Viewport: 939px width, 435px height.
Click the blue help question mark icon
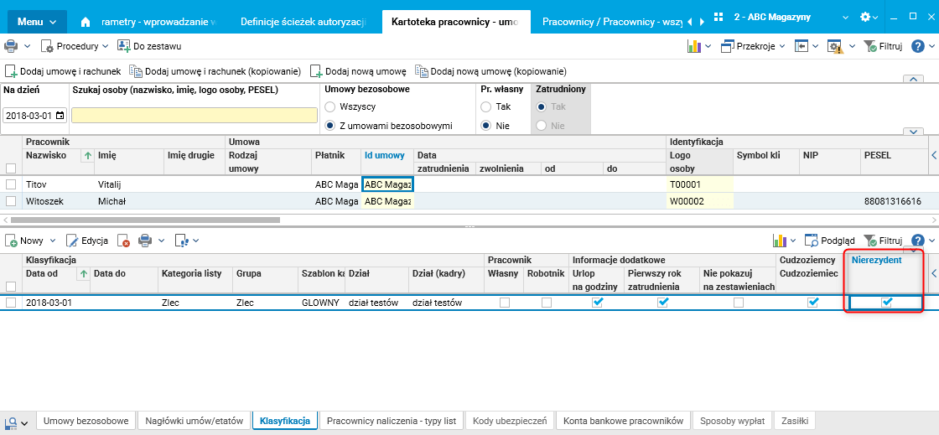pyautogui.click(x=918, y=46)
